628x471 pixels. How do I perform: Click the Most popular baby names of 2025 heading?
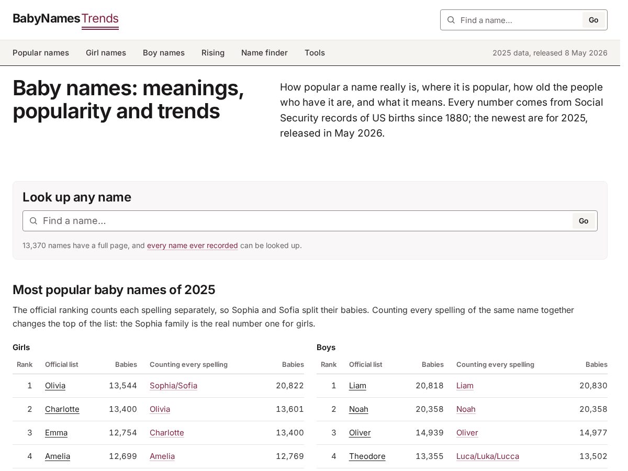pos(114,290)
